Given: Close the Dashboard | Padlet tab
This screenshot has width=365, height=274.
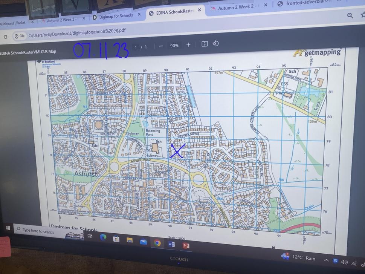Looking at the screenshot, I should (32, 21).
